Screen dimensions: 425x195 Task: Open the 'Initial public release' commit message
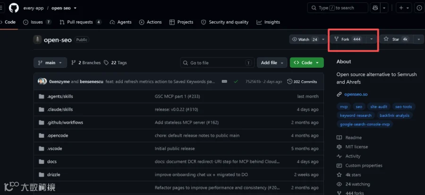175,148
